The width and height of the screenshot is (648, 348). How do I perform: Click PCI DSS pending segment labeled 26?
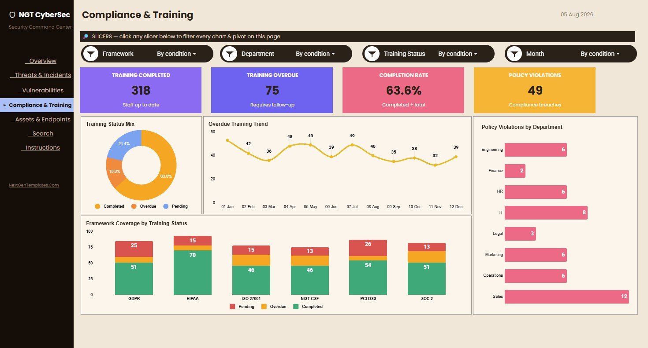368,248
